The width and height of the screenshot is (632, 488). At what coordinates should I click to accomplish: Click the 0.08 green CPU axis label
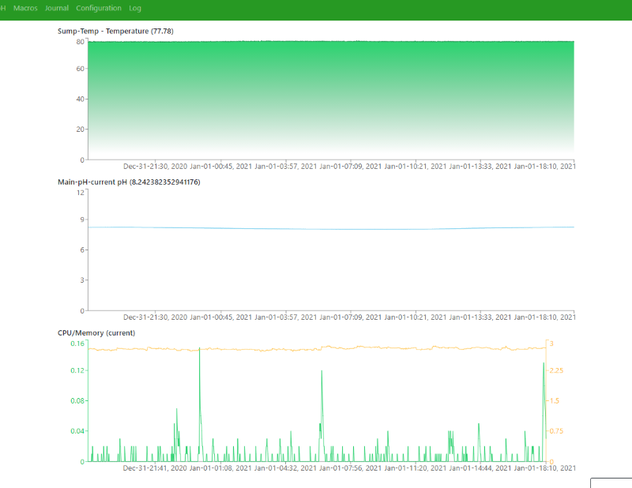click(77, 401)
